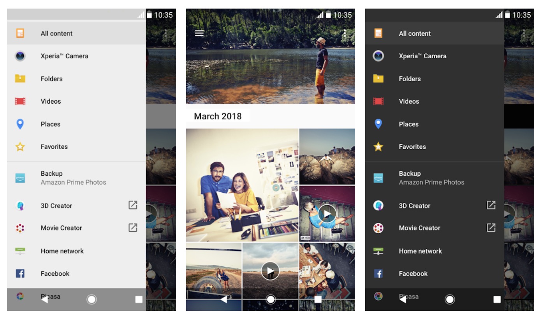Choose Movie Creator in the light-themed drawer
This screenshot has width=542, height=317.
[61, 228]
